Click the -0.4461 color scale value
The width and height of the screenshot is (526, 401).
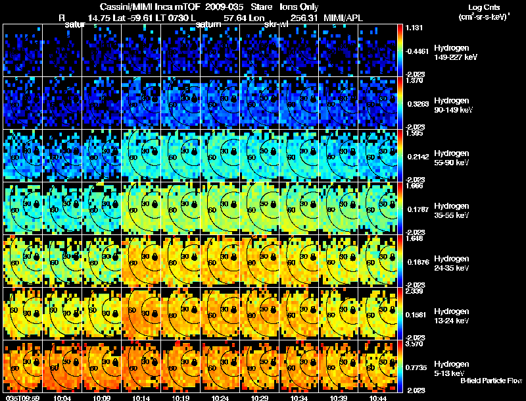pos(417,51)
